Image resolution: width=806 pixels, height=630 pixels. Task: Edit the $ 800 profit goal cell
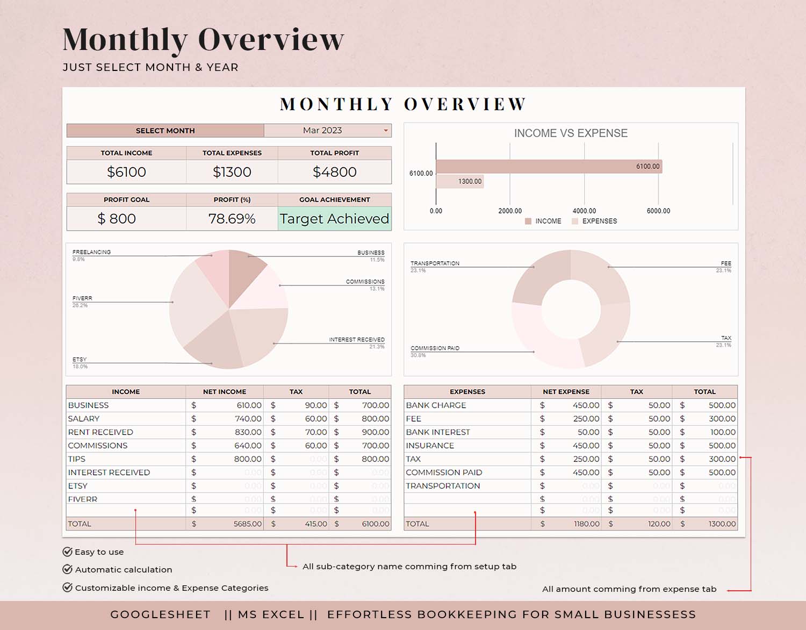[126, 219]
